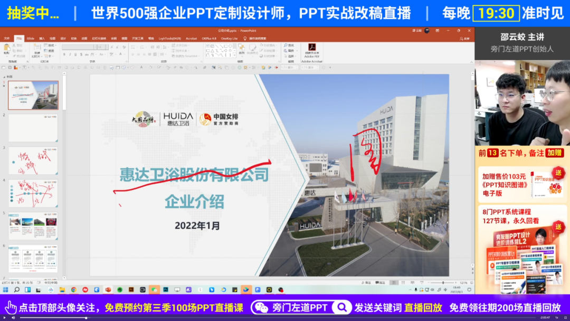Viewport: 570px width, 321px height.
Task: Toggle Strikethrough (abc) formatting
Action: click(x=87, y=54)
